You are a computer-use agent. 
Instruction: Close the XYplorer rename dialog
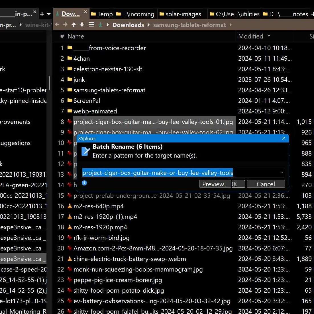click(x=284, y=138)
